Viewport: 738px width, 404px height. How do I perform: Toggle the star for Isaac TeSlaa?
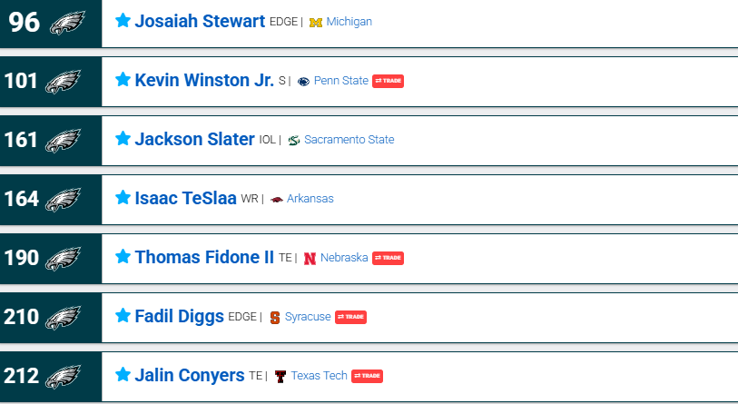[123, 198]
